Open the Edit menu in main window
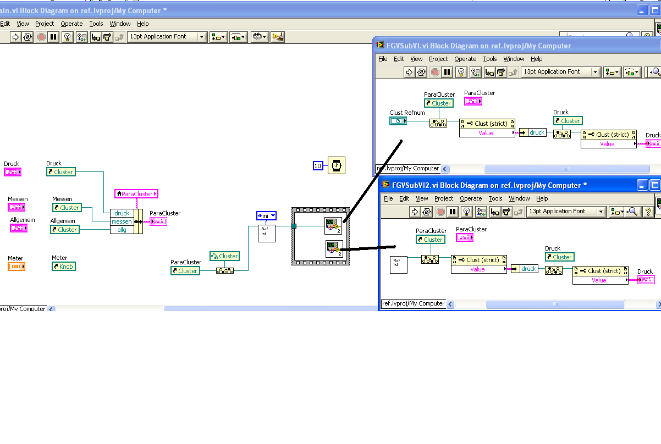The image size is (661, 444). click(5, 24)
